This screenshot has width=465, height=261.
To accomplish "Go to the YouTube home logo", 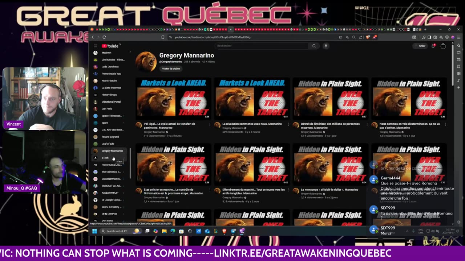I will 110,46.
